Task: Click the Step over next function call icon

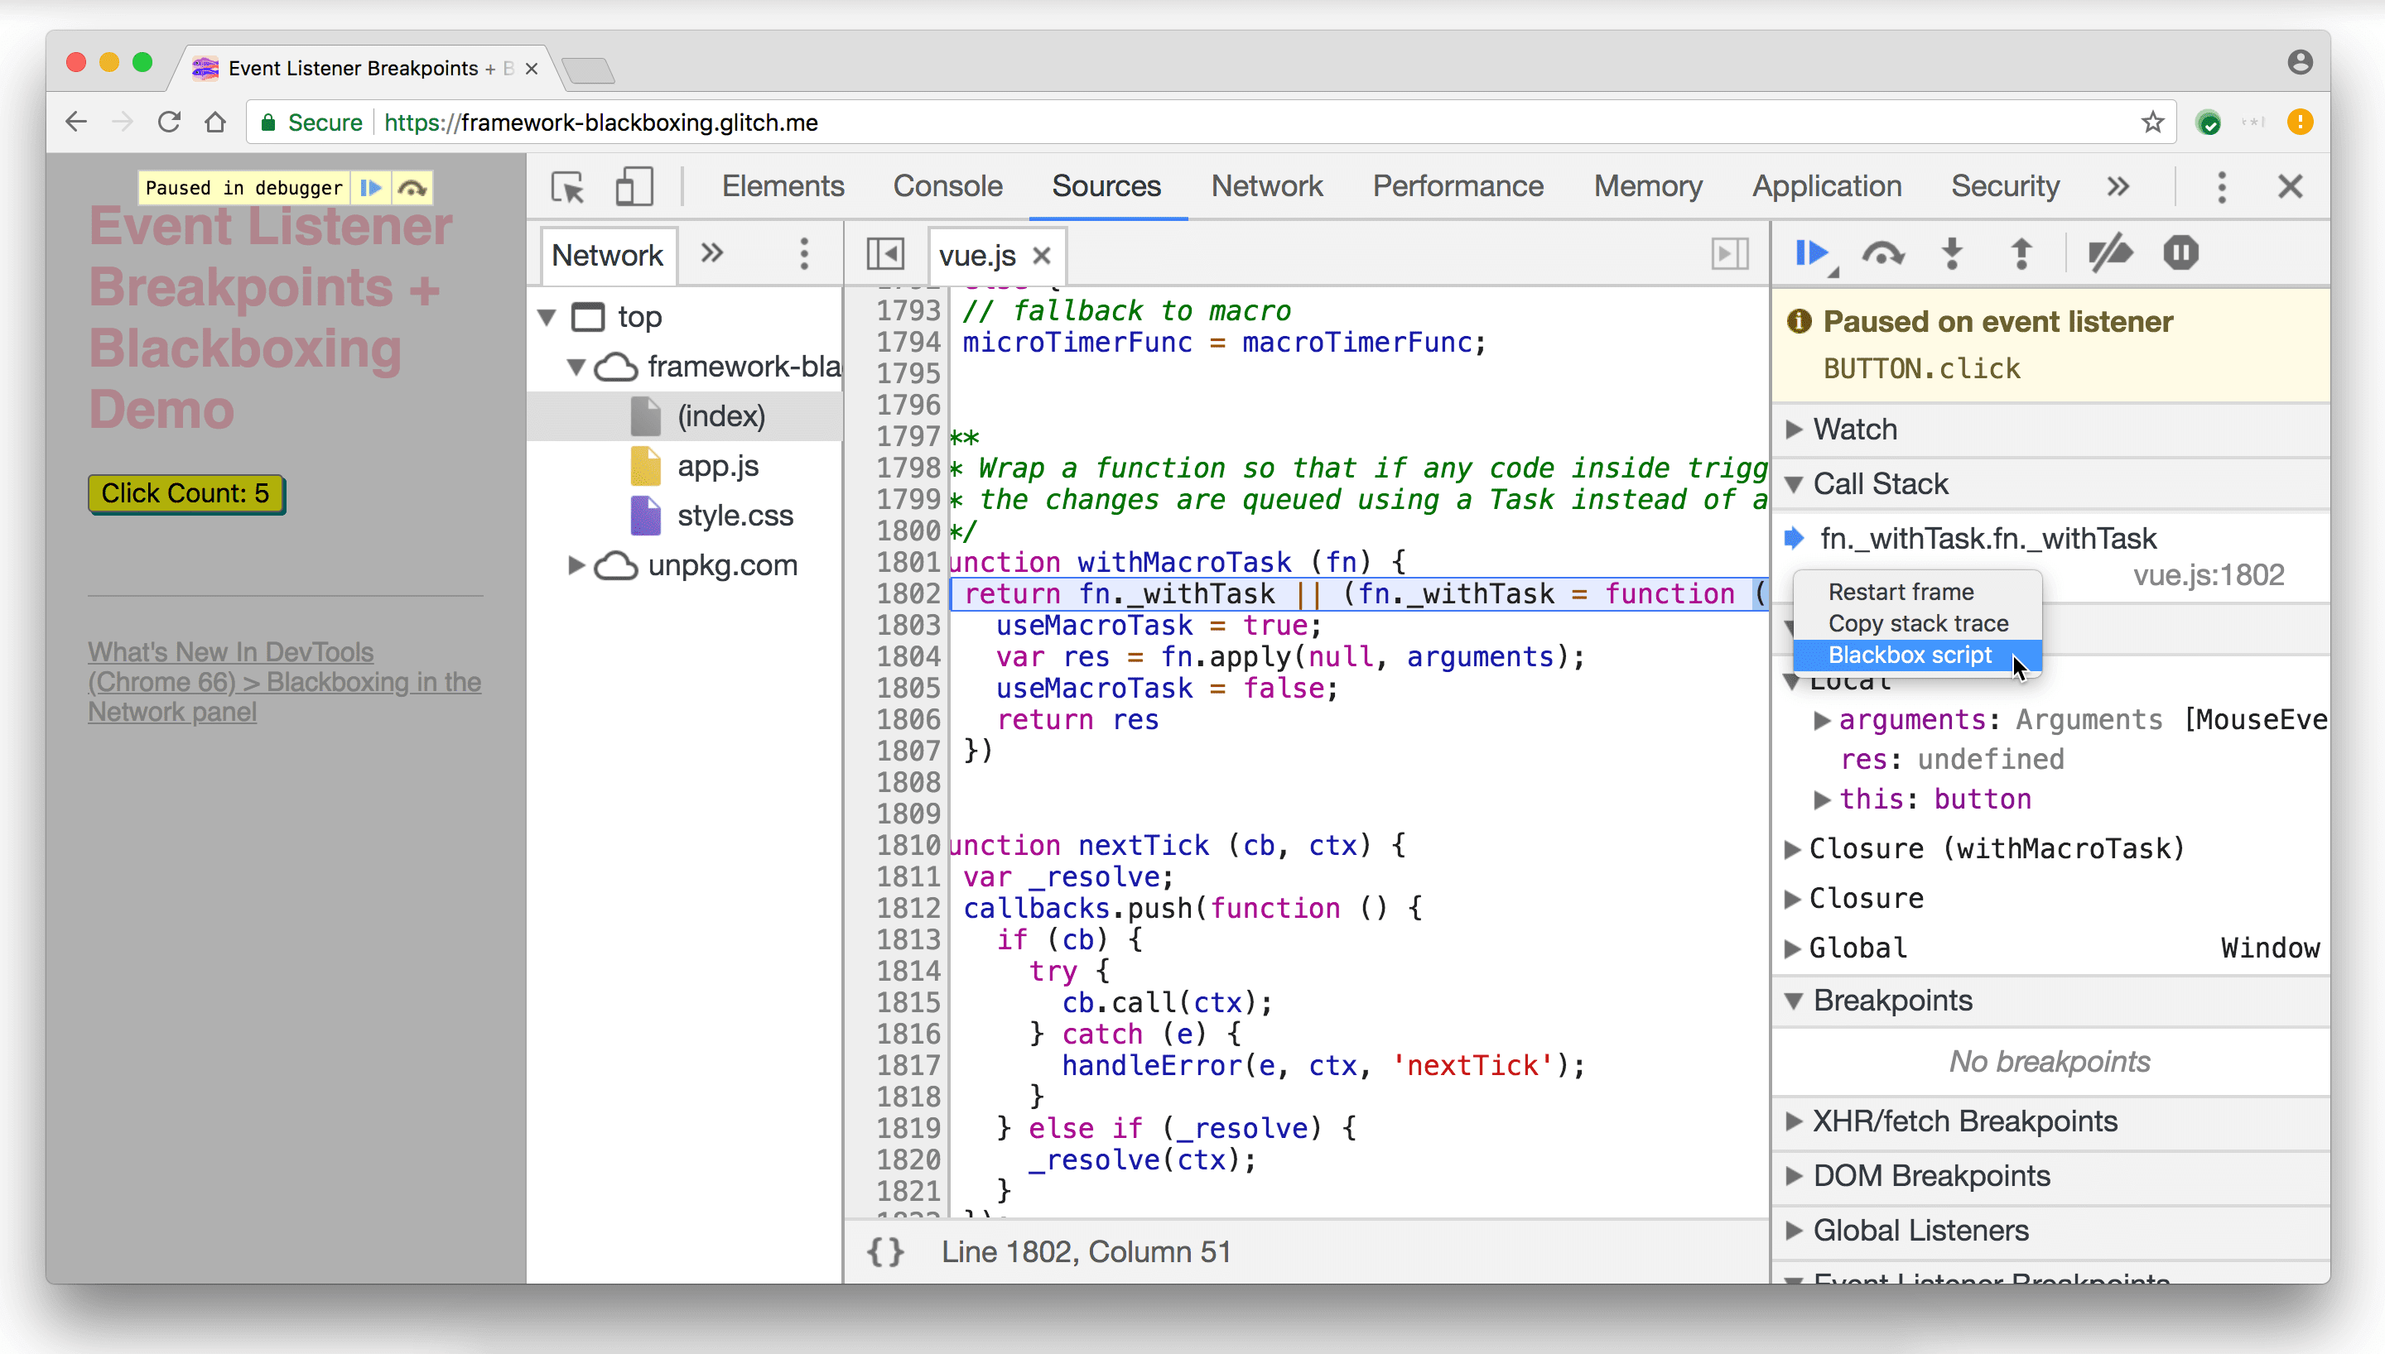Action: pyautogui.click(x=1882, y=254)
